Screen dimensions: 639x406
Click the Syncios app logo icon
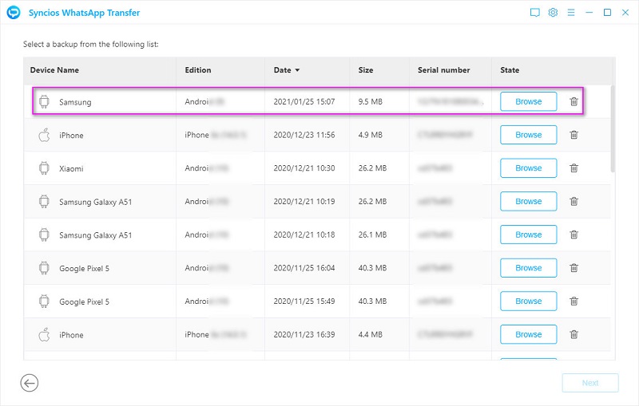14,13
